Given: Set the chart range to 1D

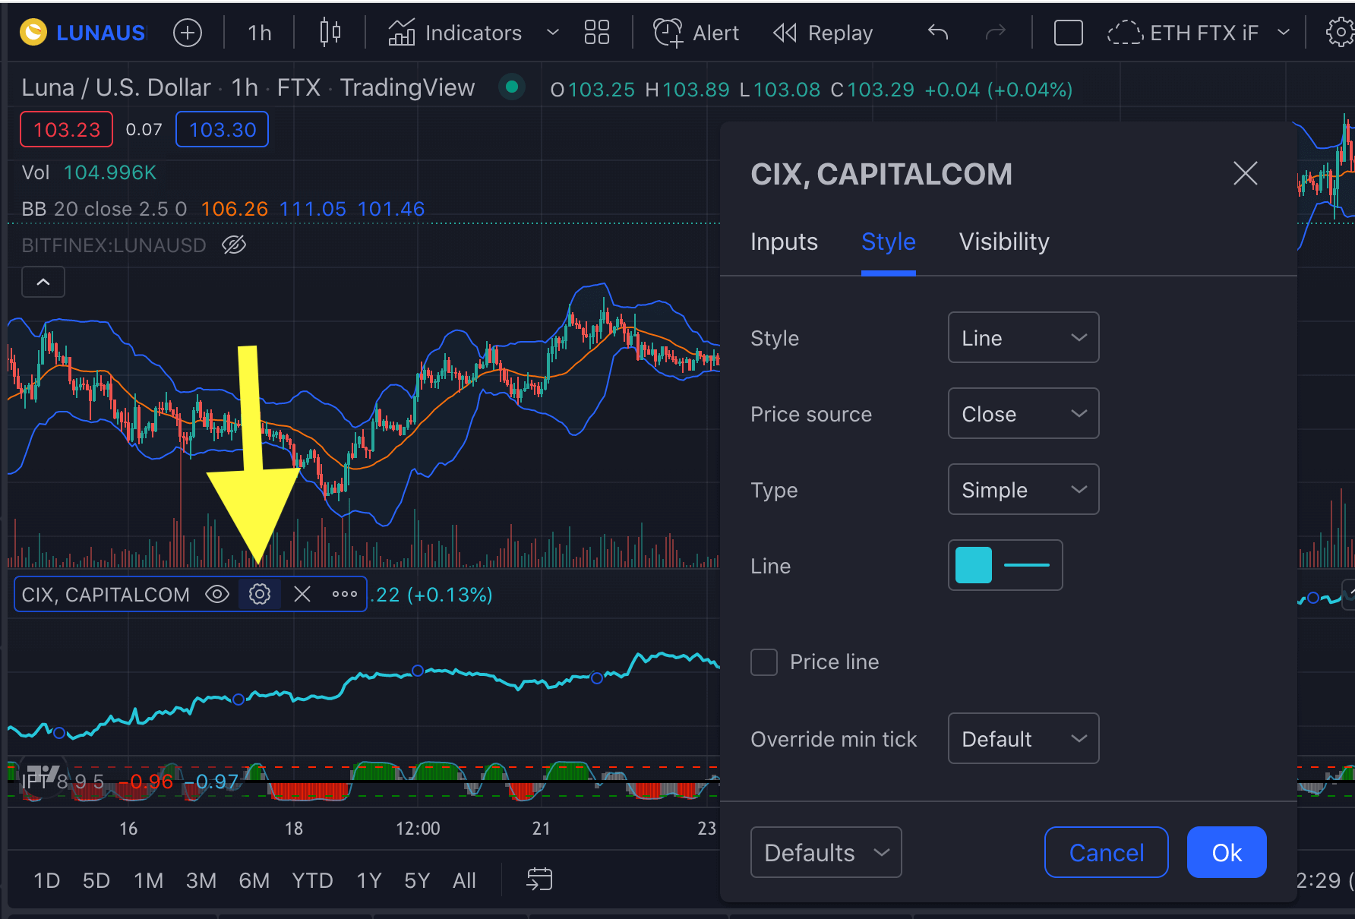Looking at the screenshot, I should [47, 880].
